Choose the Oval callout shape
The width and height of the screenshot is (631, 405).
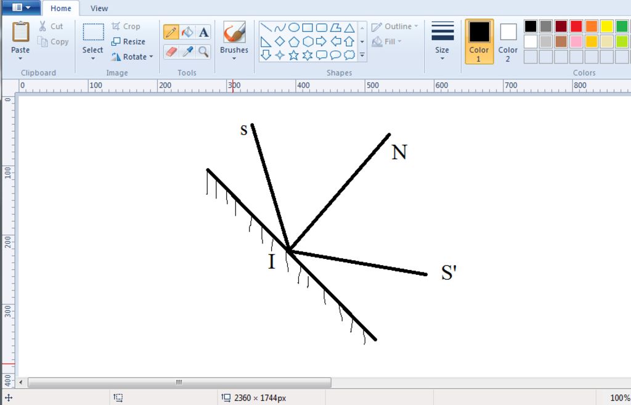(336, 55)
